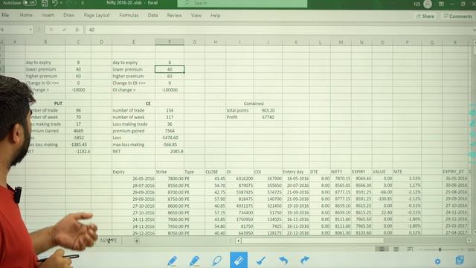476x268 pixels.
Task: Open the Review ribbon tab
Action: [x=174, y=15]
